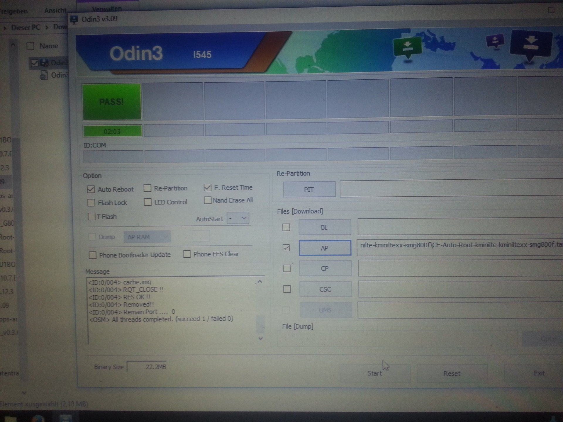This screenshot has width=563, height=422.
Task: Click the Start button
Action: (x=375, y=373)
